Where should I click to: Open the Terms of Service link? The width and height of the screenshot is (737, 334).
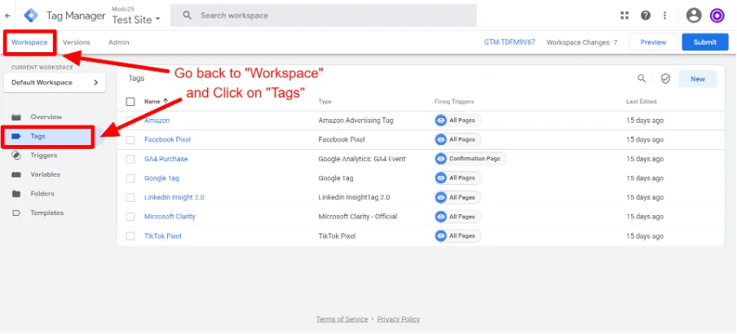[342, 319]
